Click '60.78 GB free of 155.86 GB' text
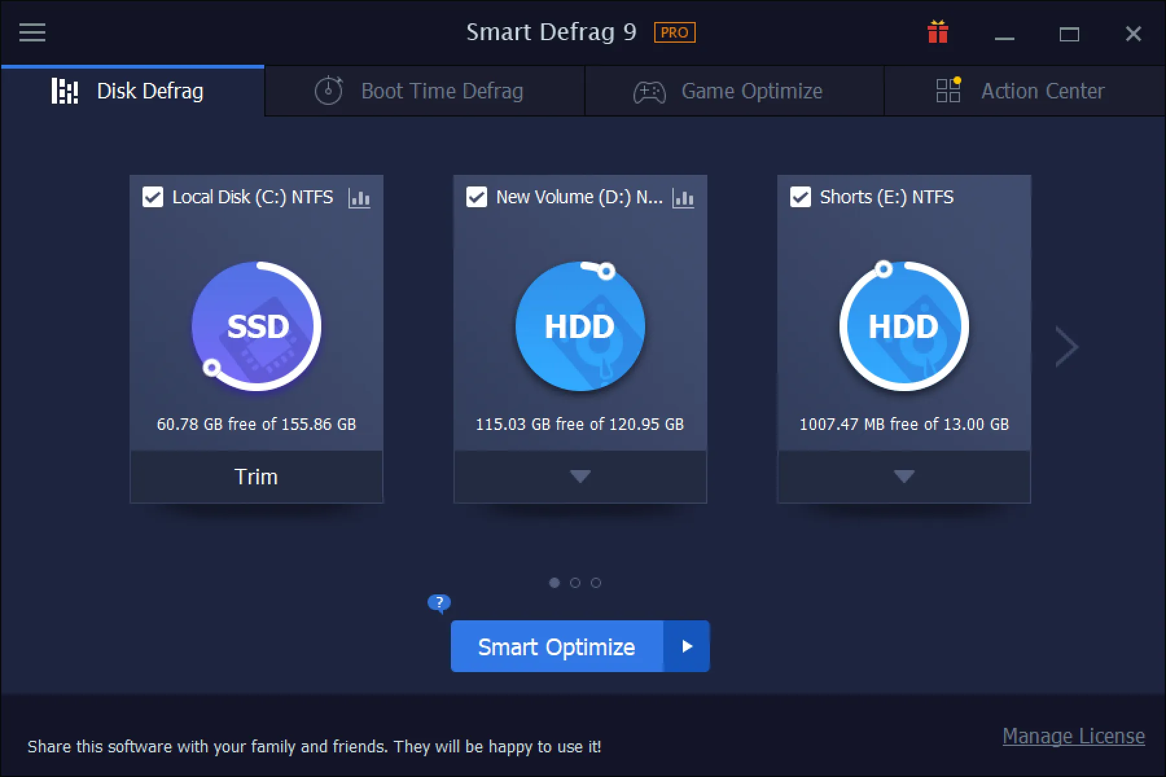1166x777 pixels. click(257, 424)
